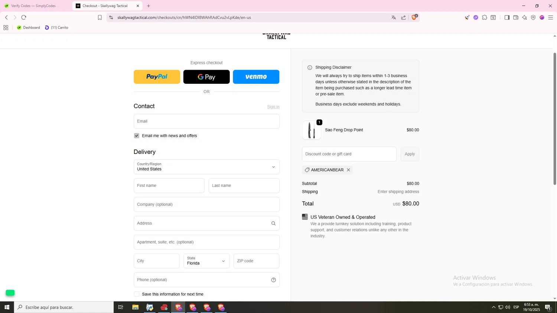This screenshot has height=313, width=557.
Task: Open a new browser tab
Action: pos(149,6)
